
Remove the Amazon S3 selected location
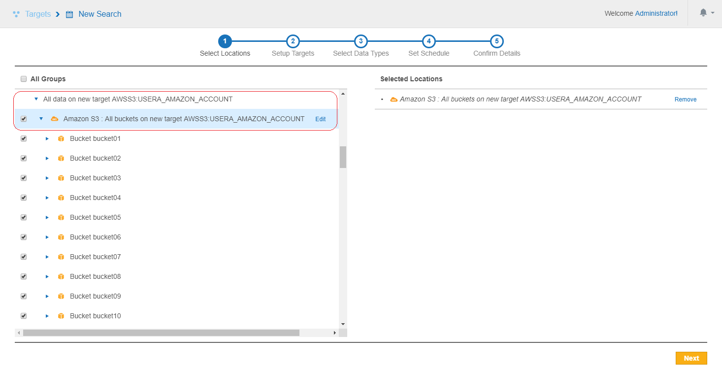click(685, 100)
